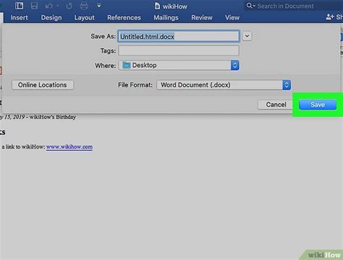343x260 pixels.
Task: Click the Desktop folder icon
Action: point(127,65)
